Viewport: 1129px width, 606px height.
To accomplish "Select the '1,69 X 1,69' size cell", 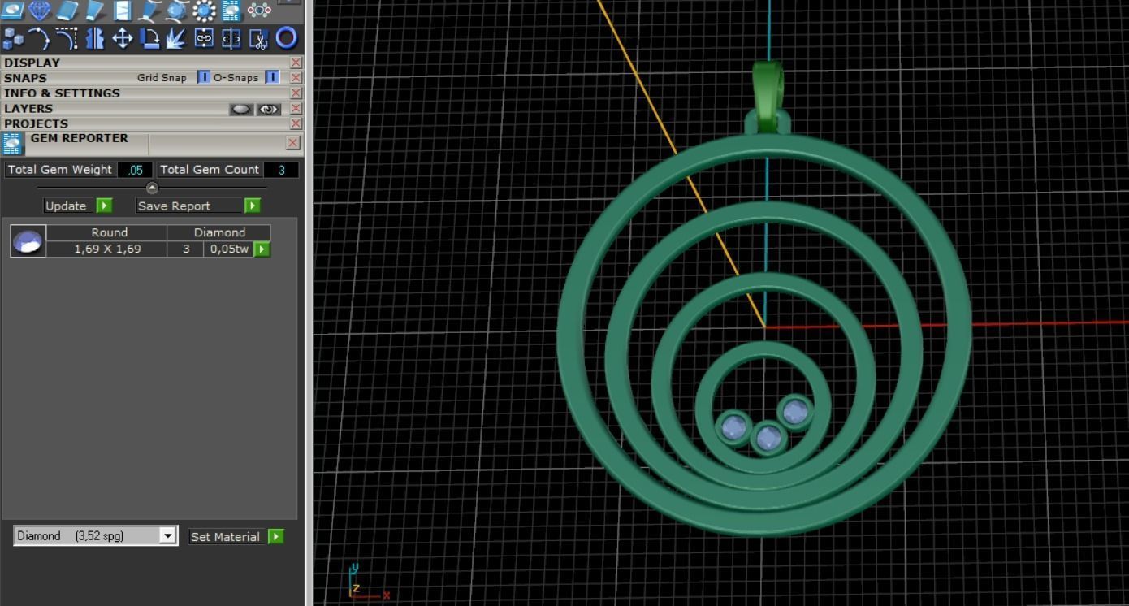I will (107, 249).
